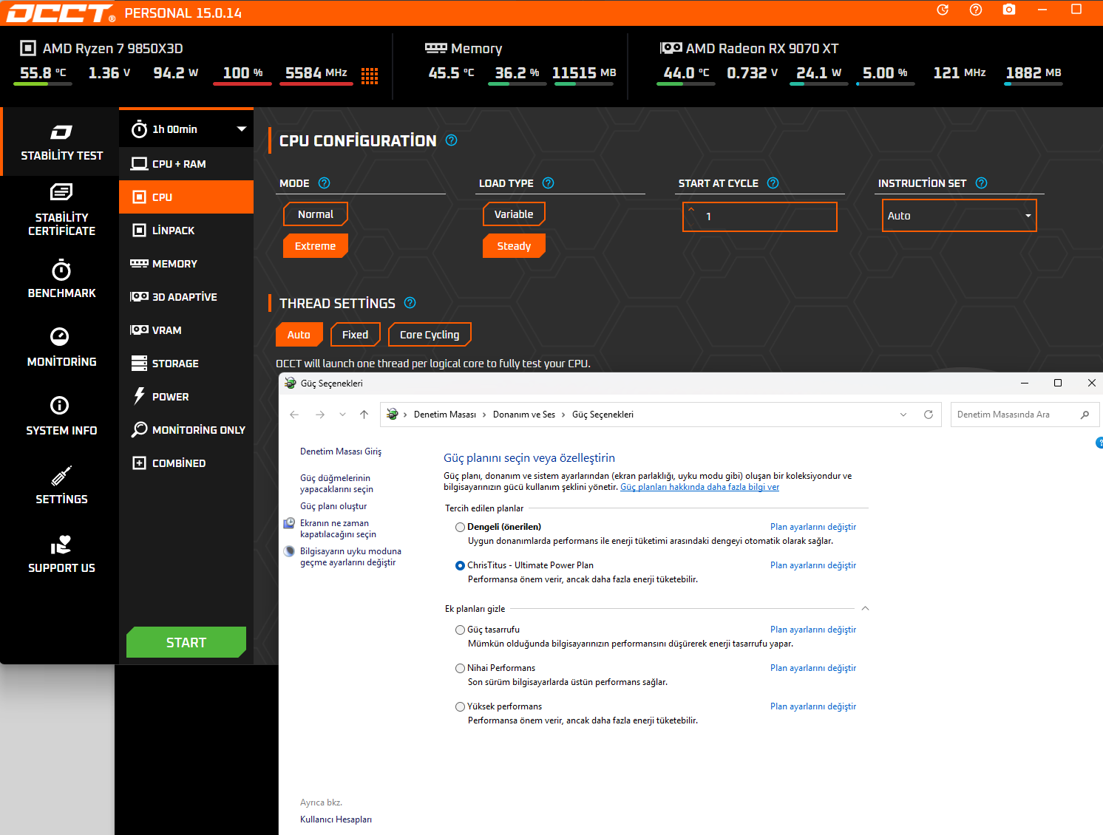The image size is (1103, 835).
Task: Click the Denetim Masasında Ara search box
Action: 1025,415
